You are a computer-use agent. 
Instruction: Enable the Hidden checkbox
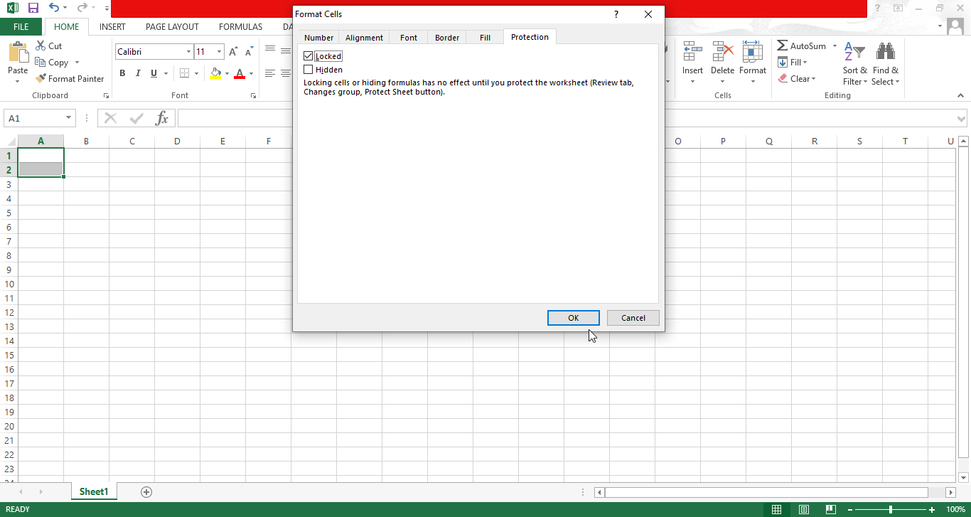[308, 70]
